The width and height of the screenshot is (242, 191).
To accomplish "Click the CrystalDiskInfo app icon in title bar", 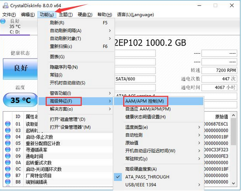I will click(6, 6).
